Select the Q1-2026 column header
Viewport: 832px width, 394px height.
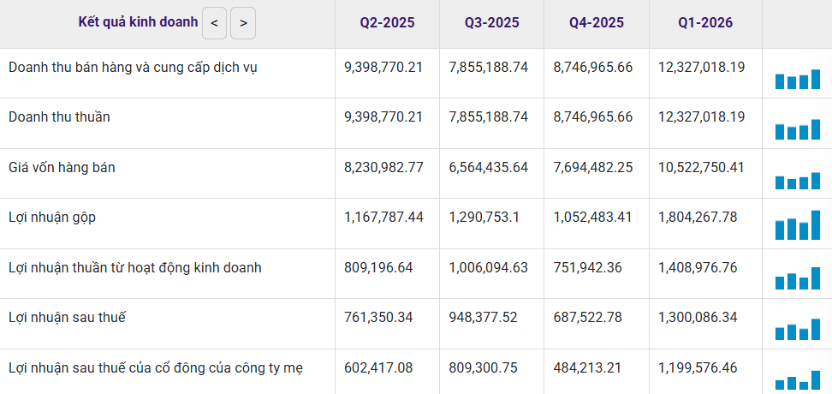(x=705, y=23)
